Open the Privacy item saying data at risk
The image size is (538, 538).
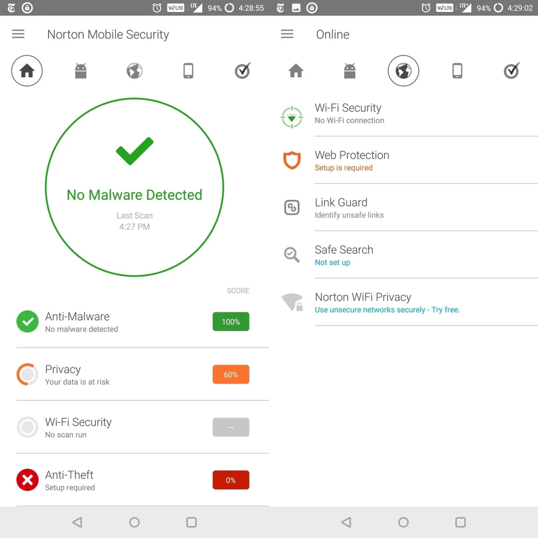pos(77,375)
